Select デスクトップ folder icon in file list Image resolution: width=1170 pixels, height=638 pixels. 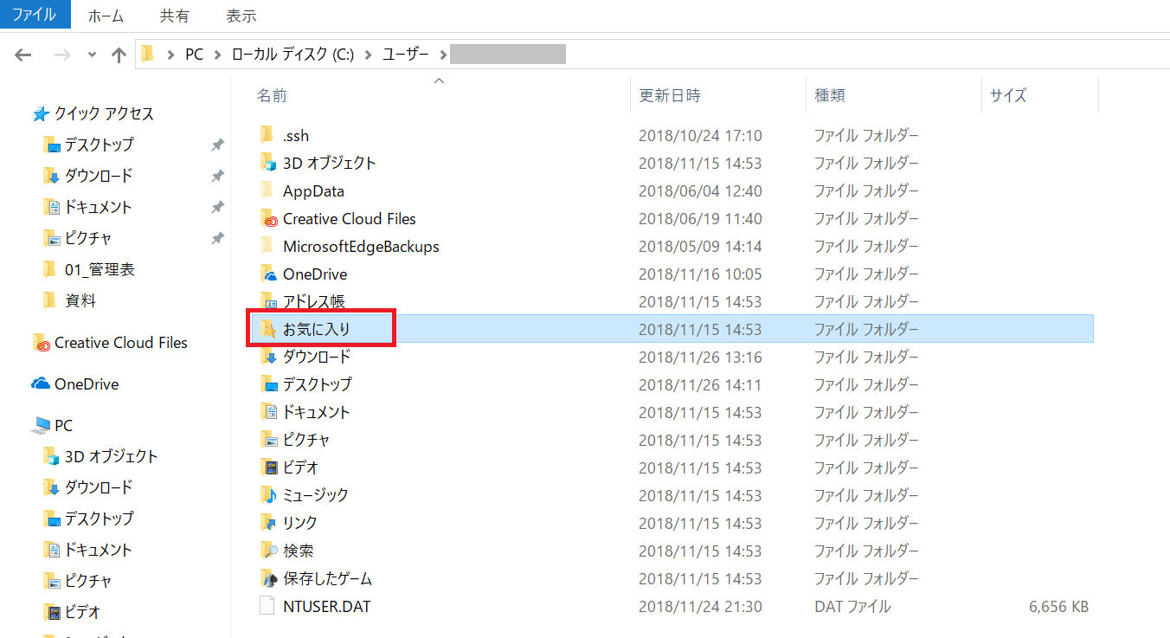pos(267,384)
